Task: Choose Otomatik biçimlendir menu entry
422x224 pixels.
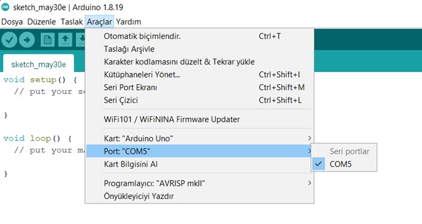Action: tap(199, 36)
